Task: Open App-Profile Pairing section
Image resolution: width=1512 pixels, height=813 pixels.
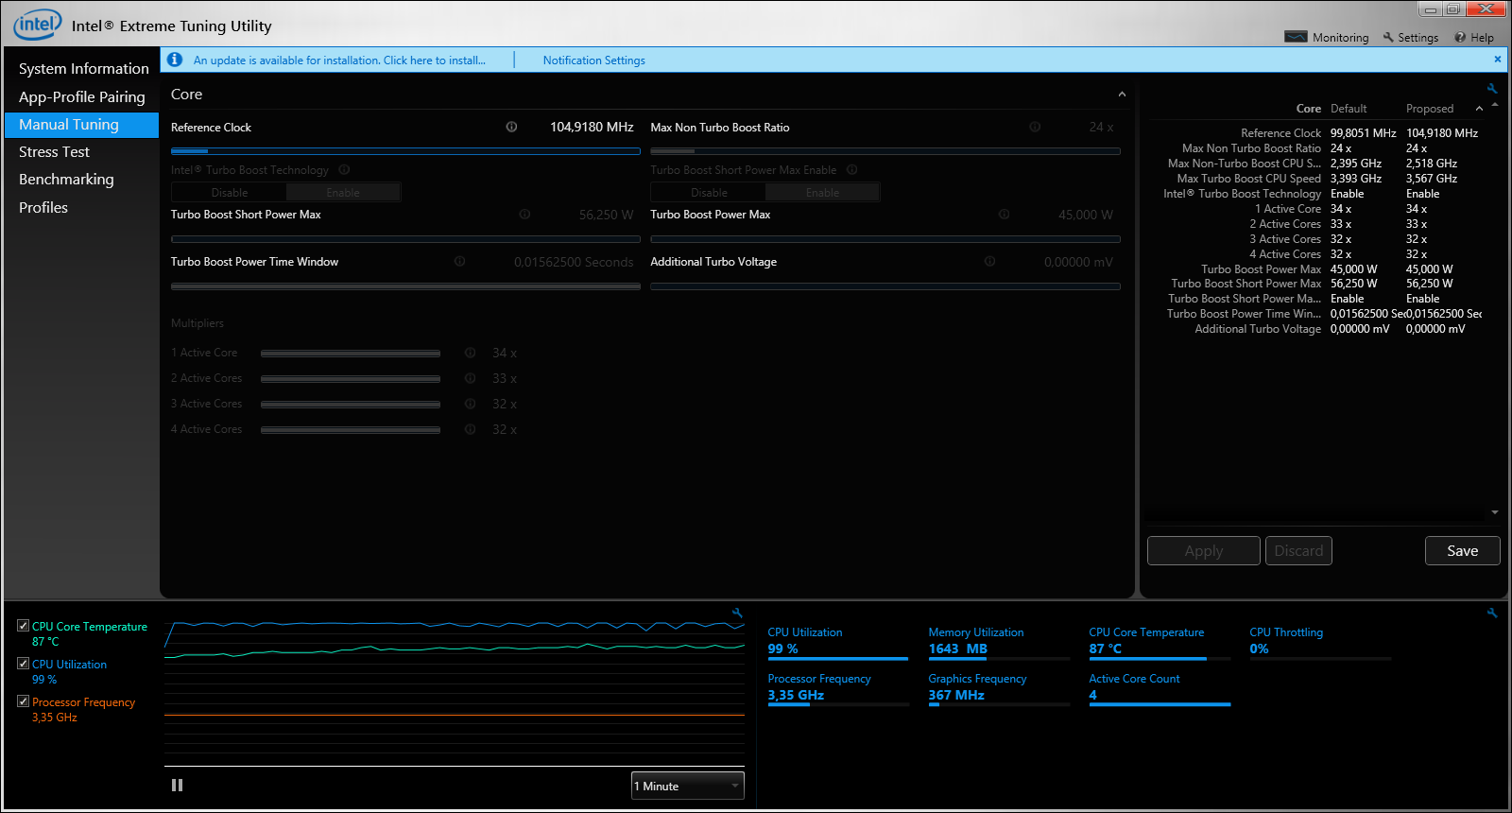Action: point(82,96)
